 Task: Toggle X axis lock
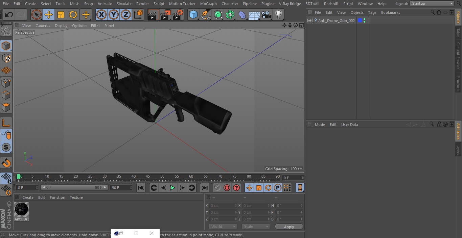[x=101, y=15]
